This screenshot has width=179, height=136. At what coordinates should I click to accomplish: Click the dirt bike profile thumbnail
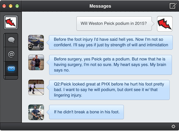[36, 42]
